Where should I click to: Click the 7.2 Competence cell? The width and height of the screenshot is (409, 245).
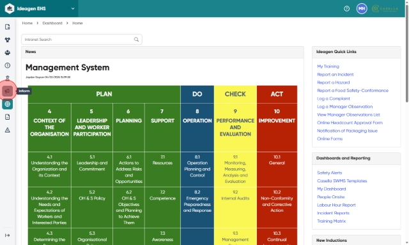[x=162, y=207]
